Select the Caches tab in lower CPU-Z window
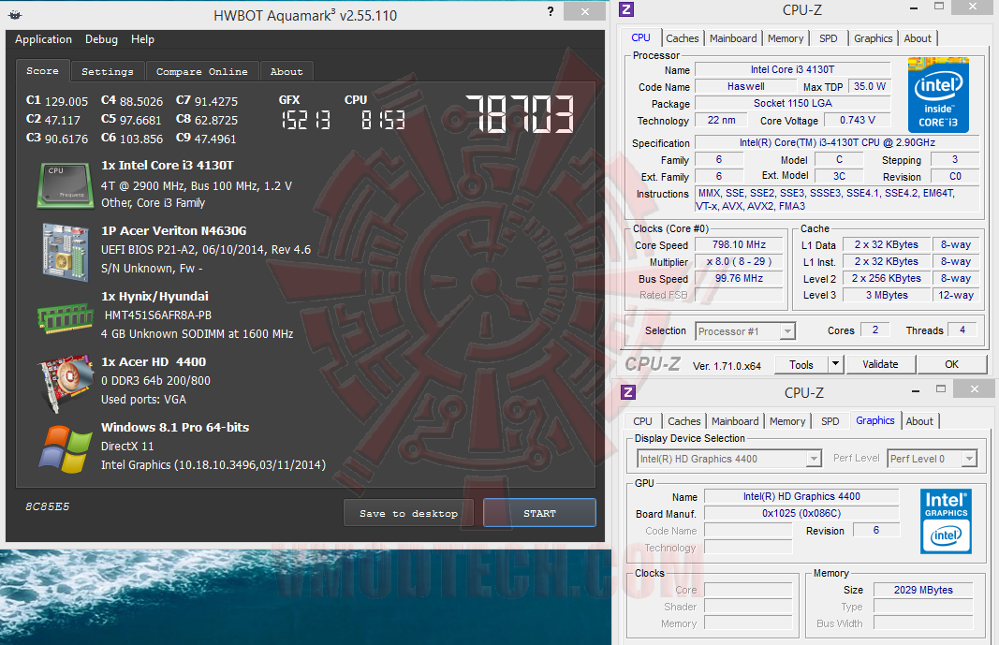 point(684,421)
